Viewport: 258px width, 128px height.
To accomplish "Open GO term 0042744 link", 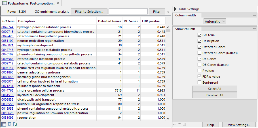I will [7, 27].
